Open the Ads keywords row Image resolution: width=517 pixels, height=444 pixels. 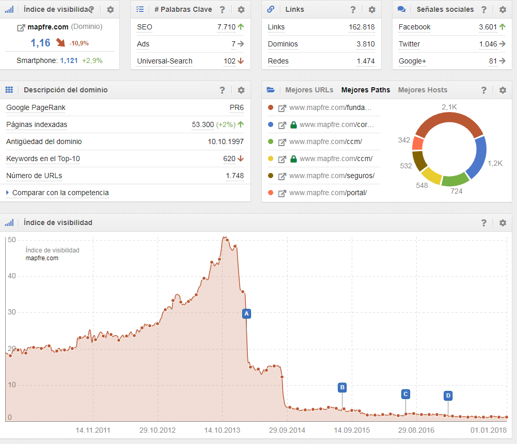tap(190, 44)
